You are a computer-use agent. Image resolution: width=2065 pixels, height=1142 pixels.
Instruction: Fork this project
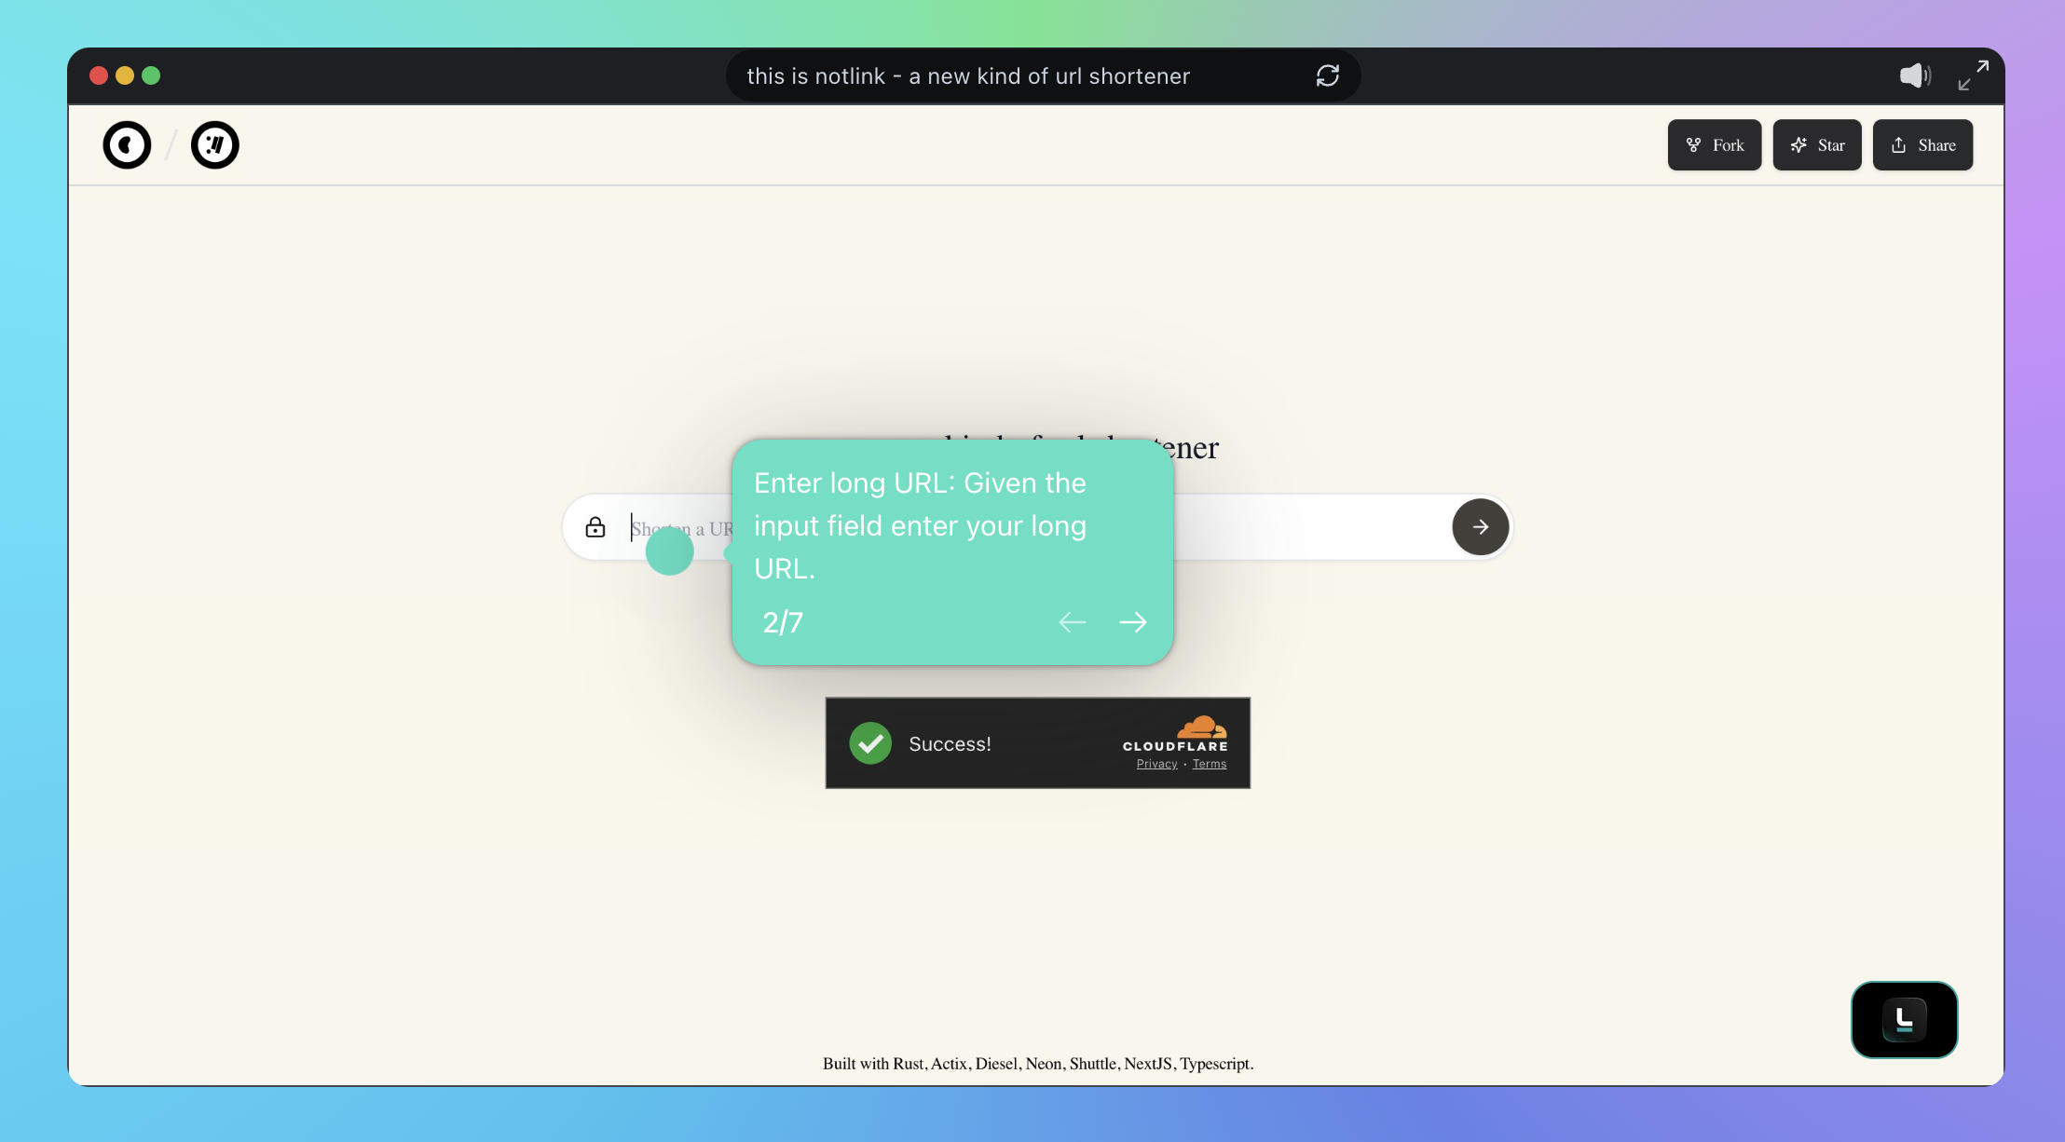point(1714,145)
